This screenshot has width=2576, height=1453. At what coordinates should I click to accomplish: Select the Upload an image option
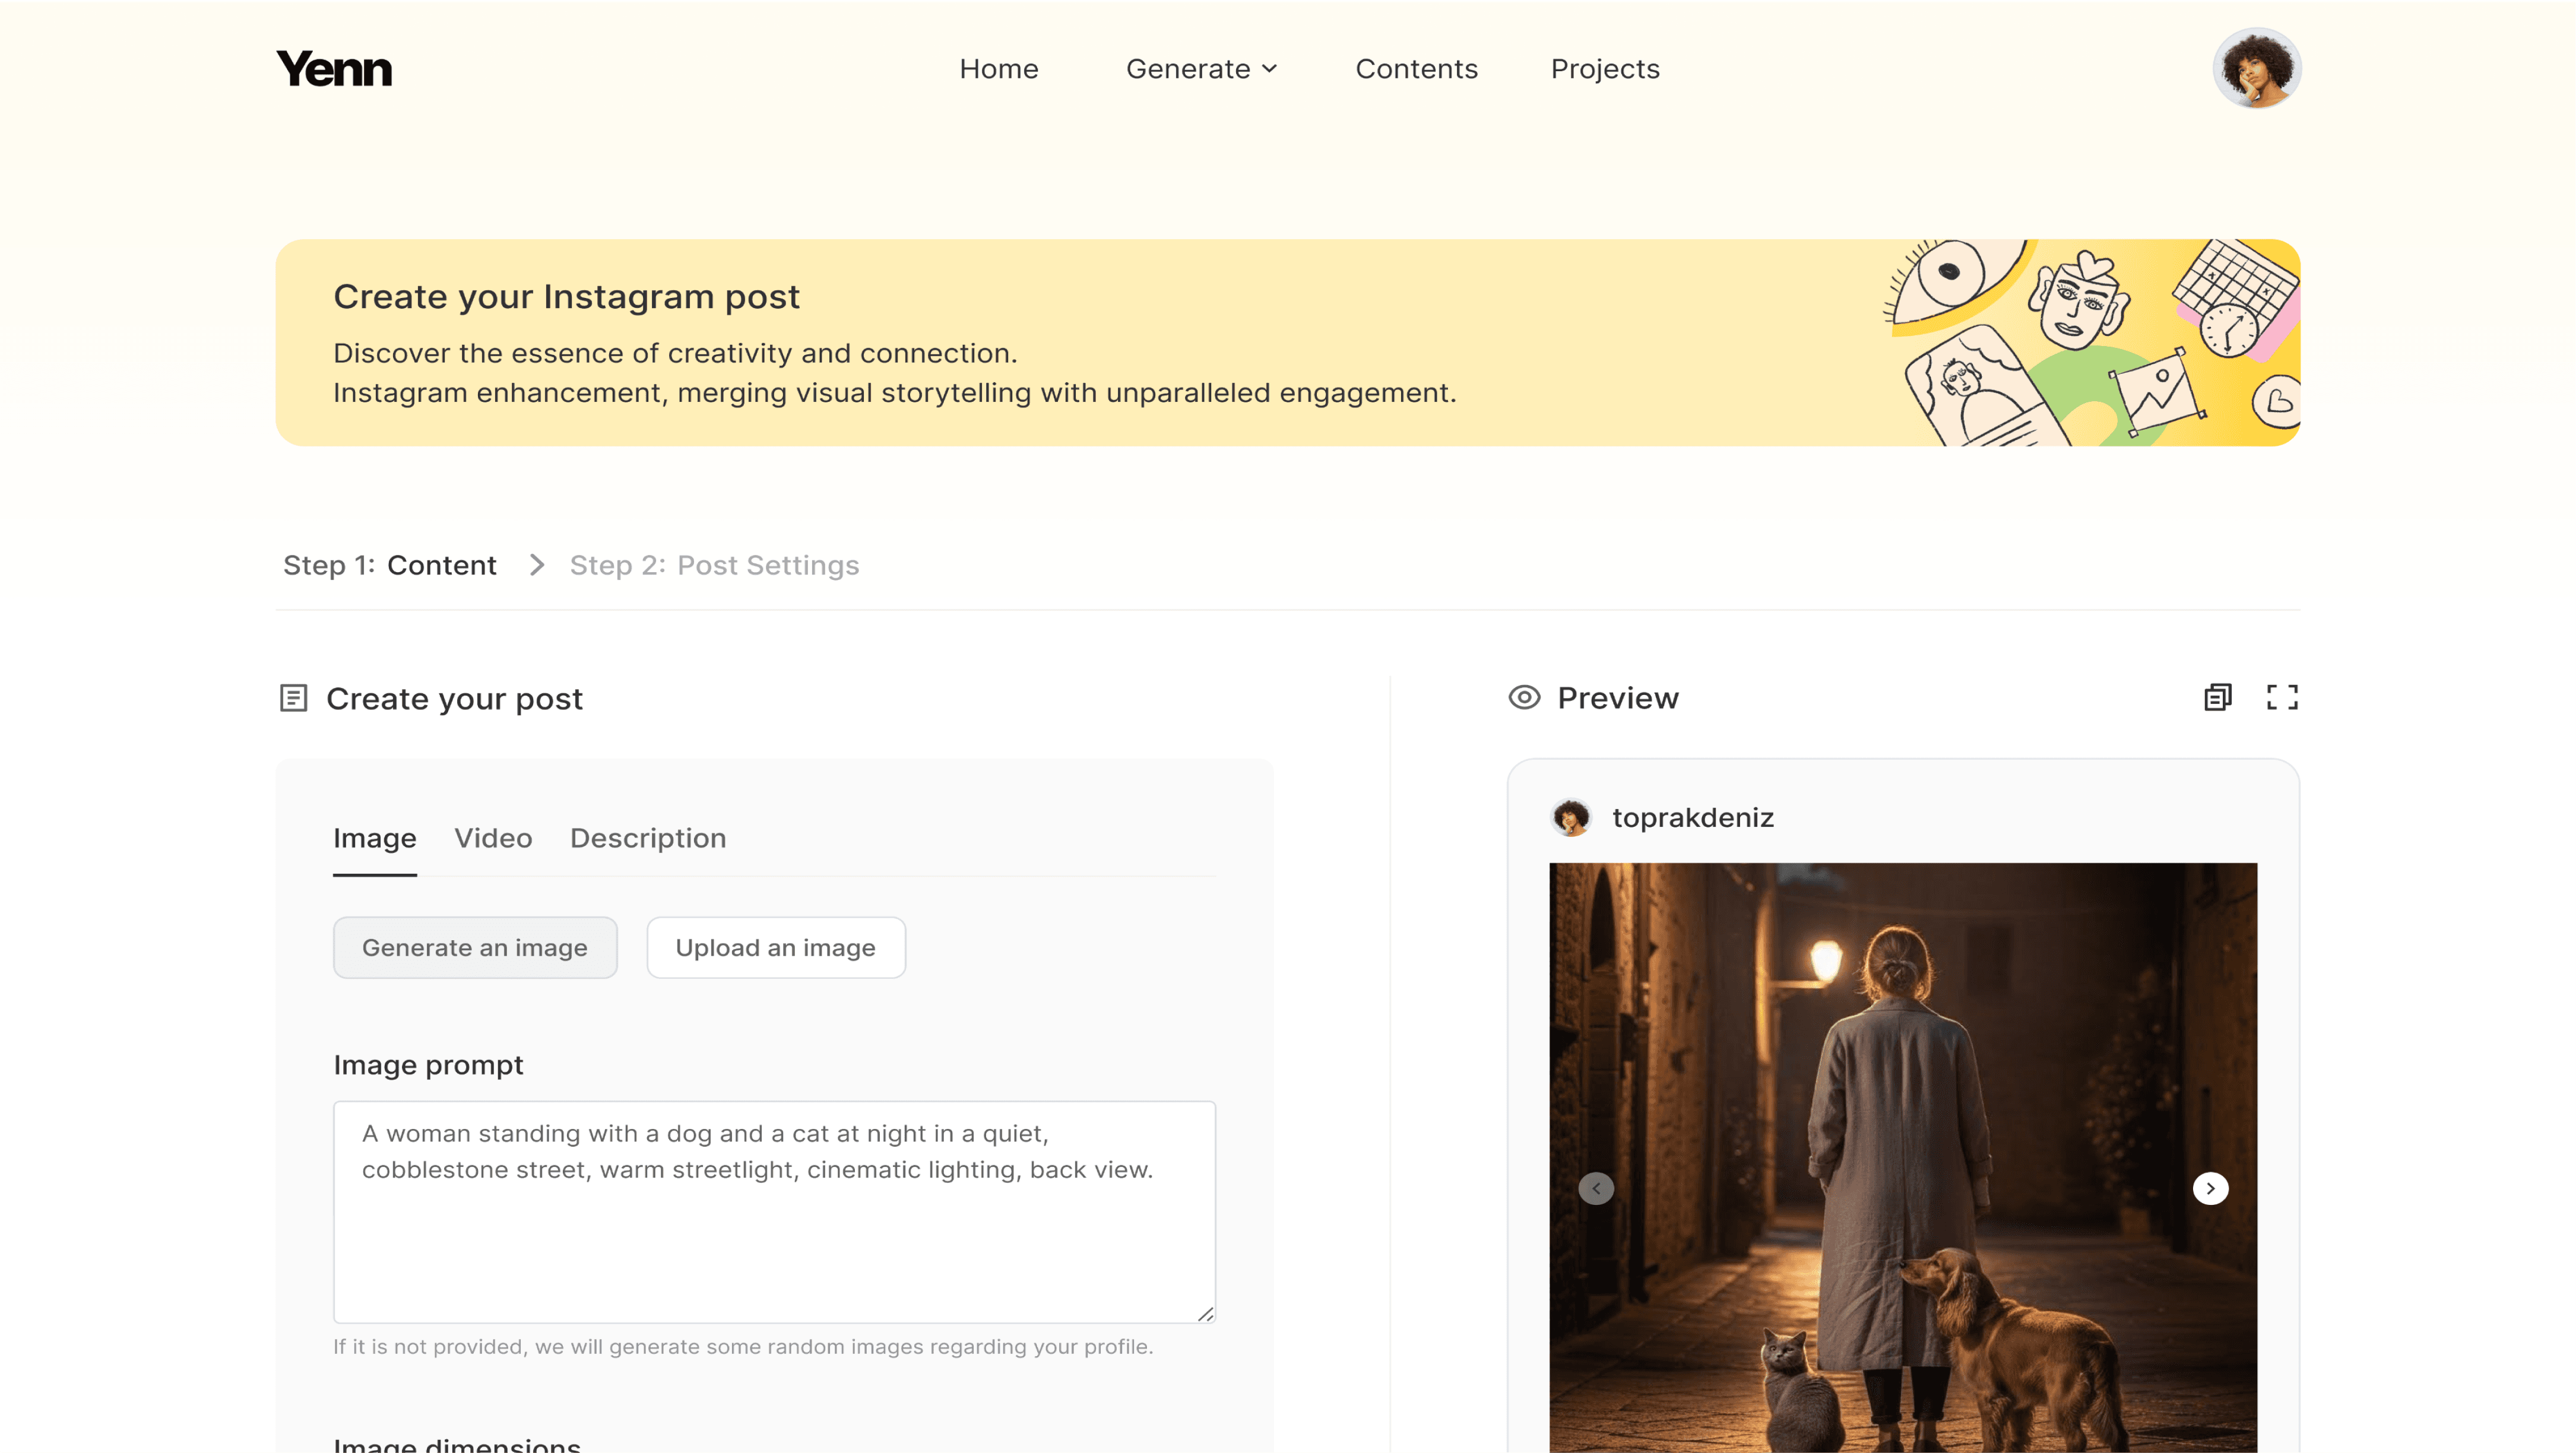775,947
